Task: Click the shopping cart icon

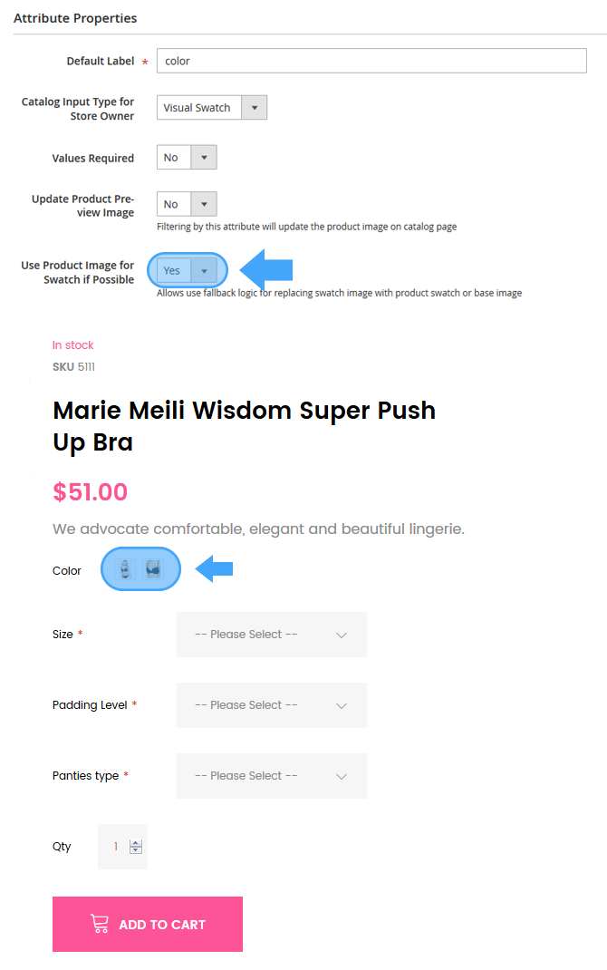Action: (100, 924)
